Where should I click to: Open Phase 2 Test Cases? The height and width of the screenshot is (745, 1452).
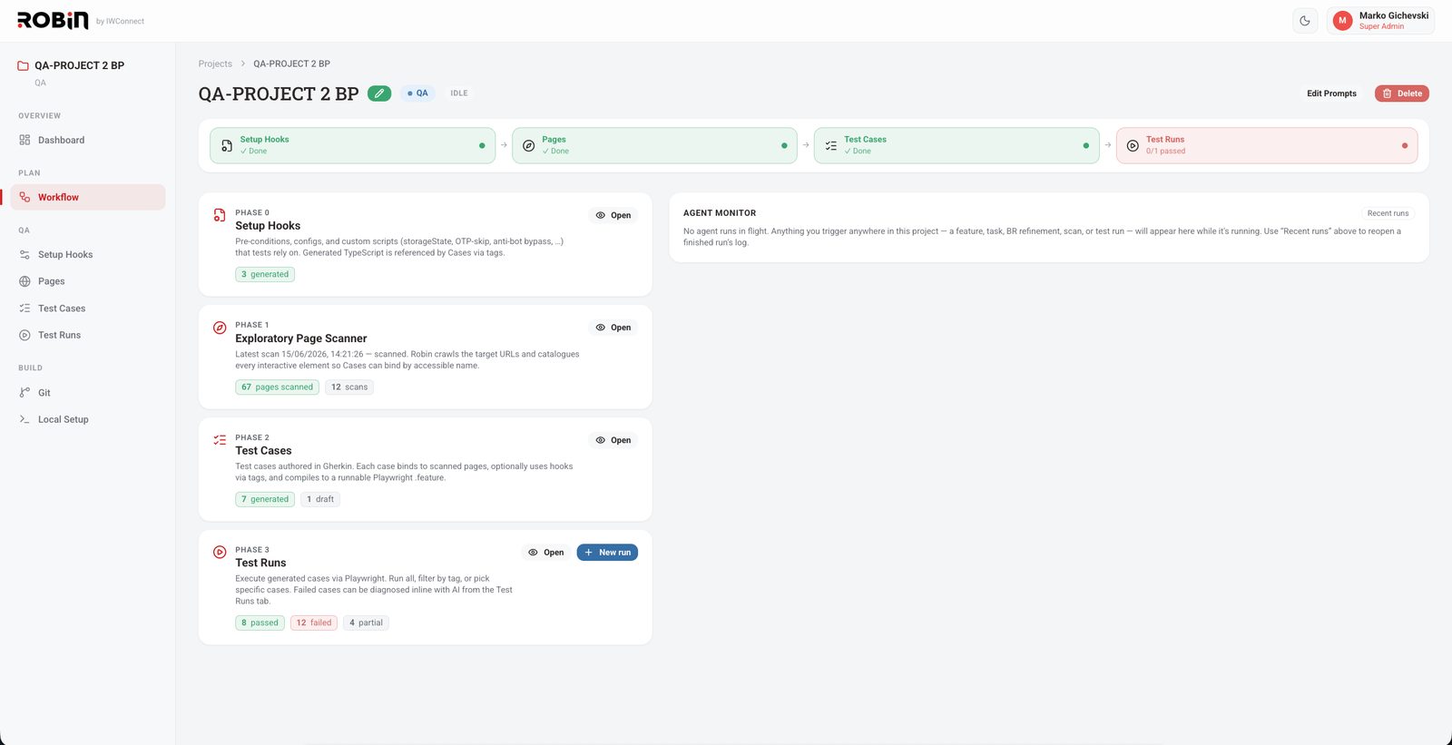pos(613,440)
